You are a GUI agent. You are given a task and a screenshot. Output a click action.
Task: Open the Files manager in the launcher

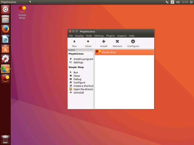5,19
